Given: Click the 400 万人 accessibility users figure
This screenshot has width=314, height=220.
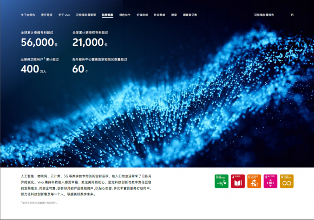Looking at the screenshot, I should pos(34,69).
